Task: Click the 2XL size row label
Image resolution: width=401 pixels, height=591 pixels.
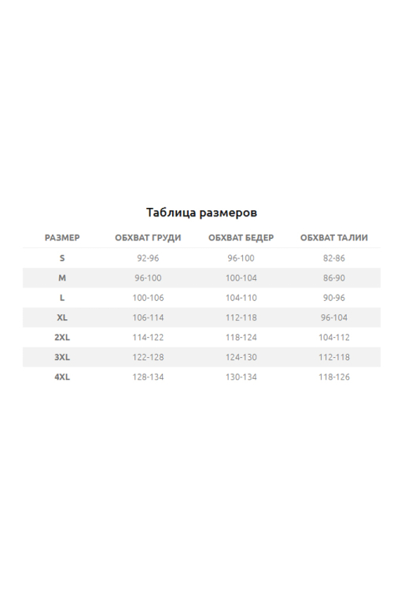Action: point(62,337)
